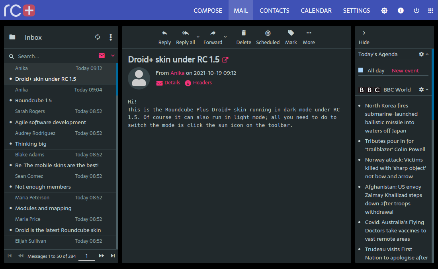Open the Scheduled clock icon
438x269 pixels.
(x=268, y=33)
